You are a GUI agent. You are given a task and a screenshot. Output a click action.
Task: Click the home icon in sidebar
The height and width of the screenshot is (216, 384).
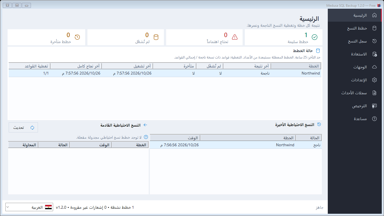coord(374,15)
